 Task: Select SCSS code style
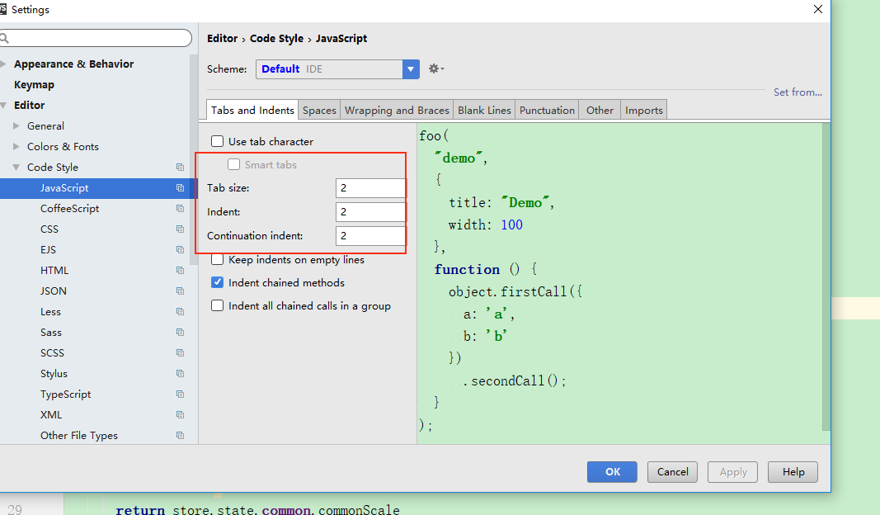pyautogui.click(x=52, y=353)
